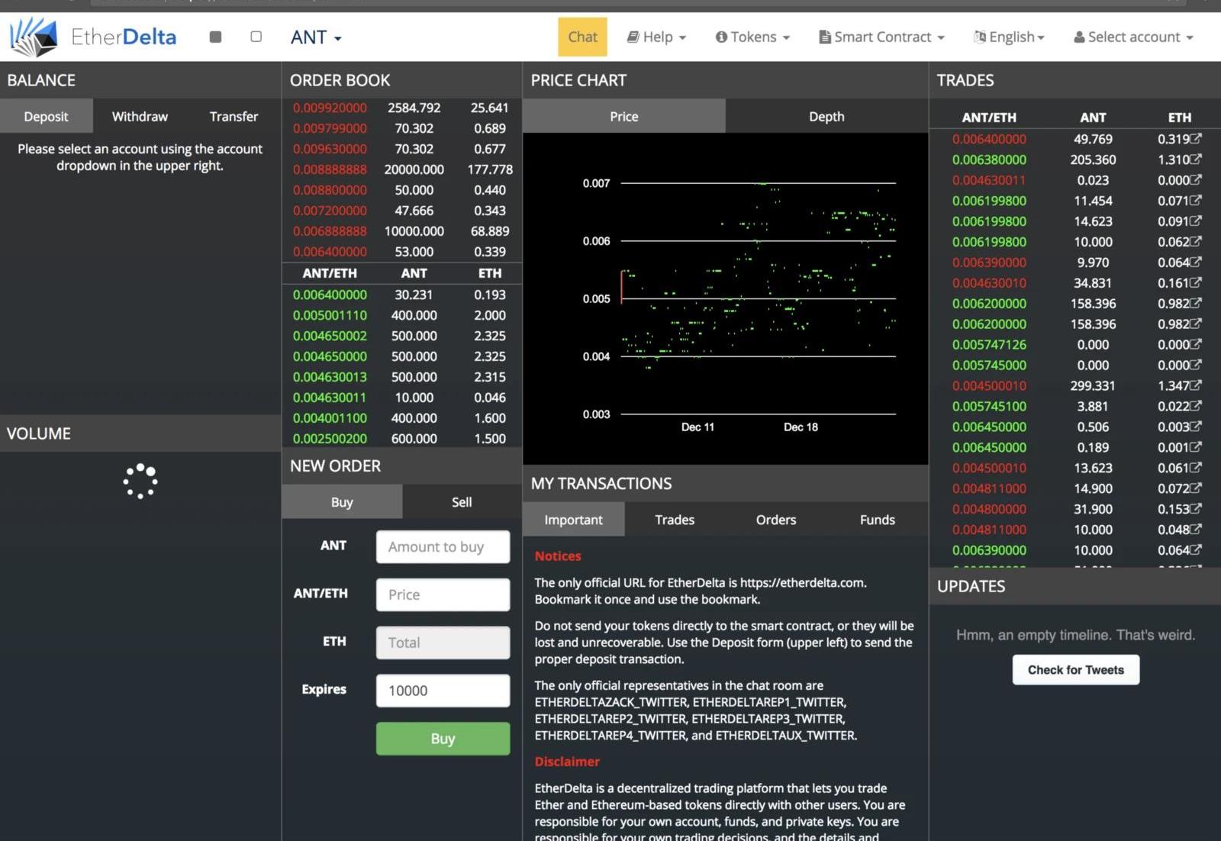Open external link icon for 34.831 ANT trade

point(1196,282)
